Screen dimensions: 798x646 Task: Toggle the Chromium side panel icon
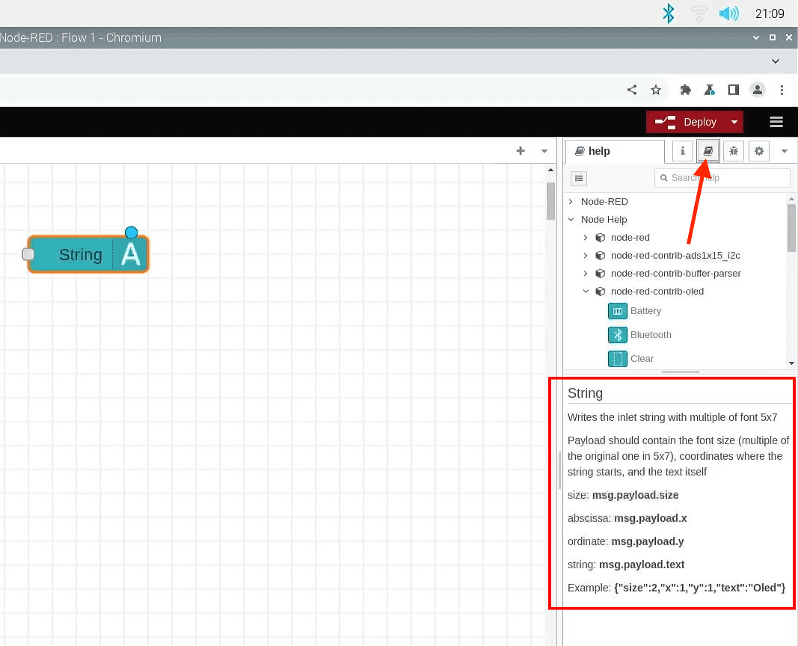pyautogui.click(x=734, y=90)
